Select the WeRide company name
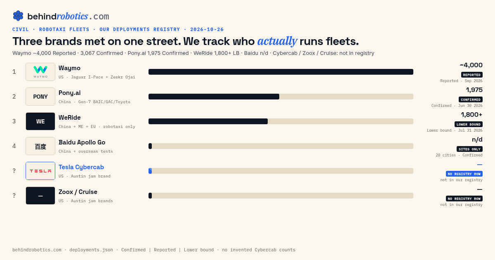 [70, 118]
